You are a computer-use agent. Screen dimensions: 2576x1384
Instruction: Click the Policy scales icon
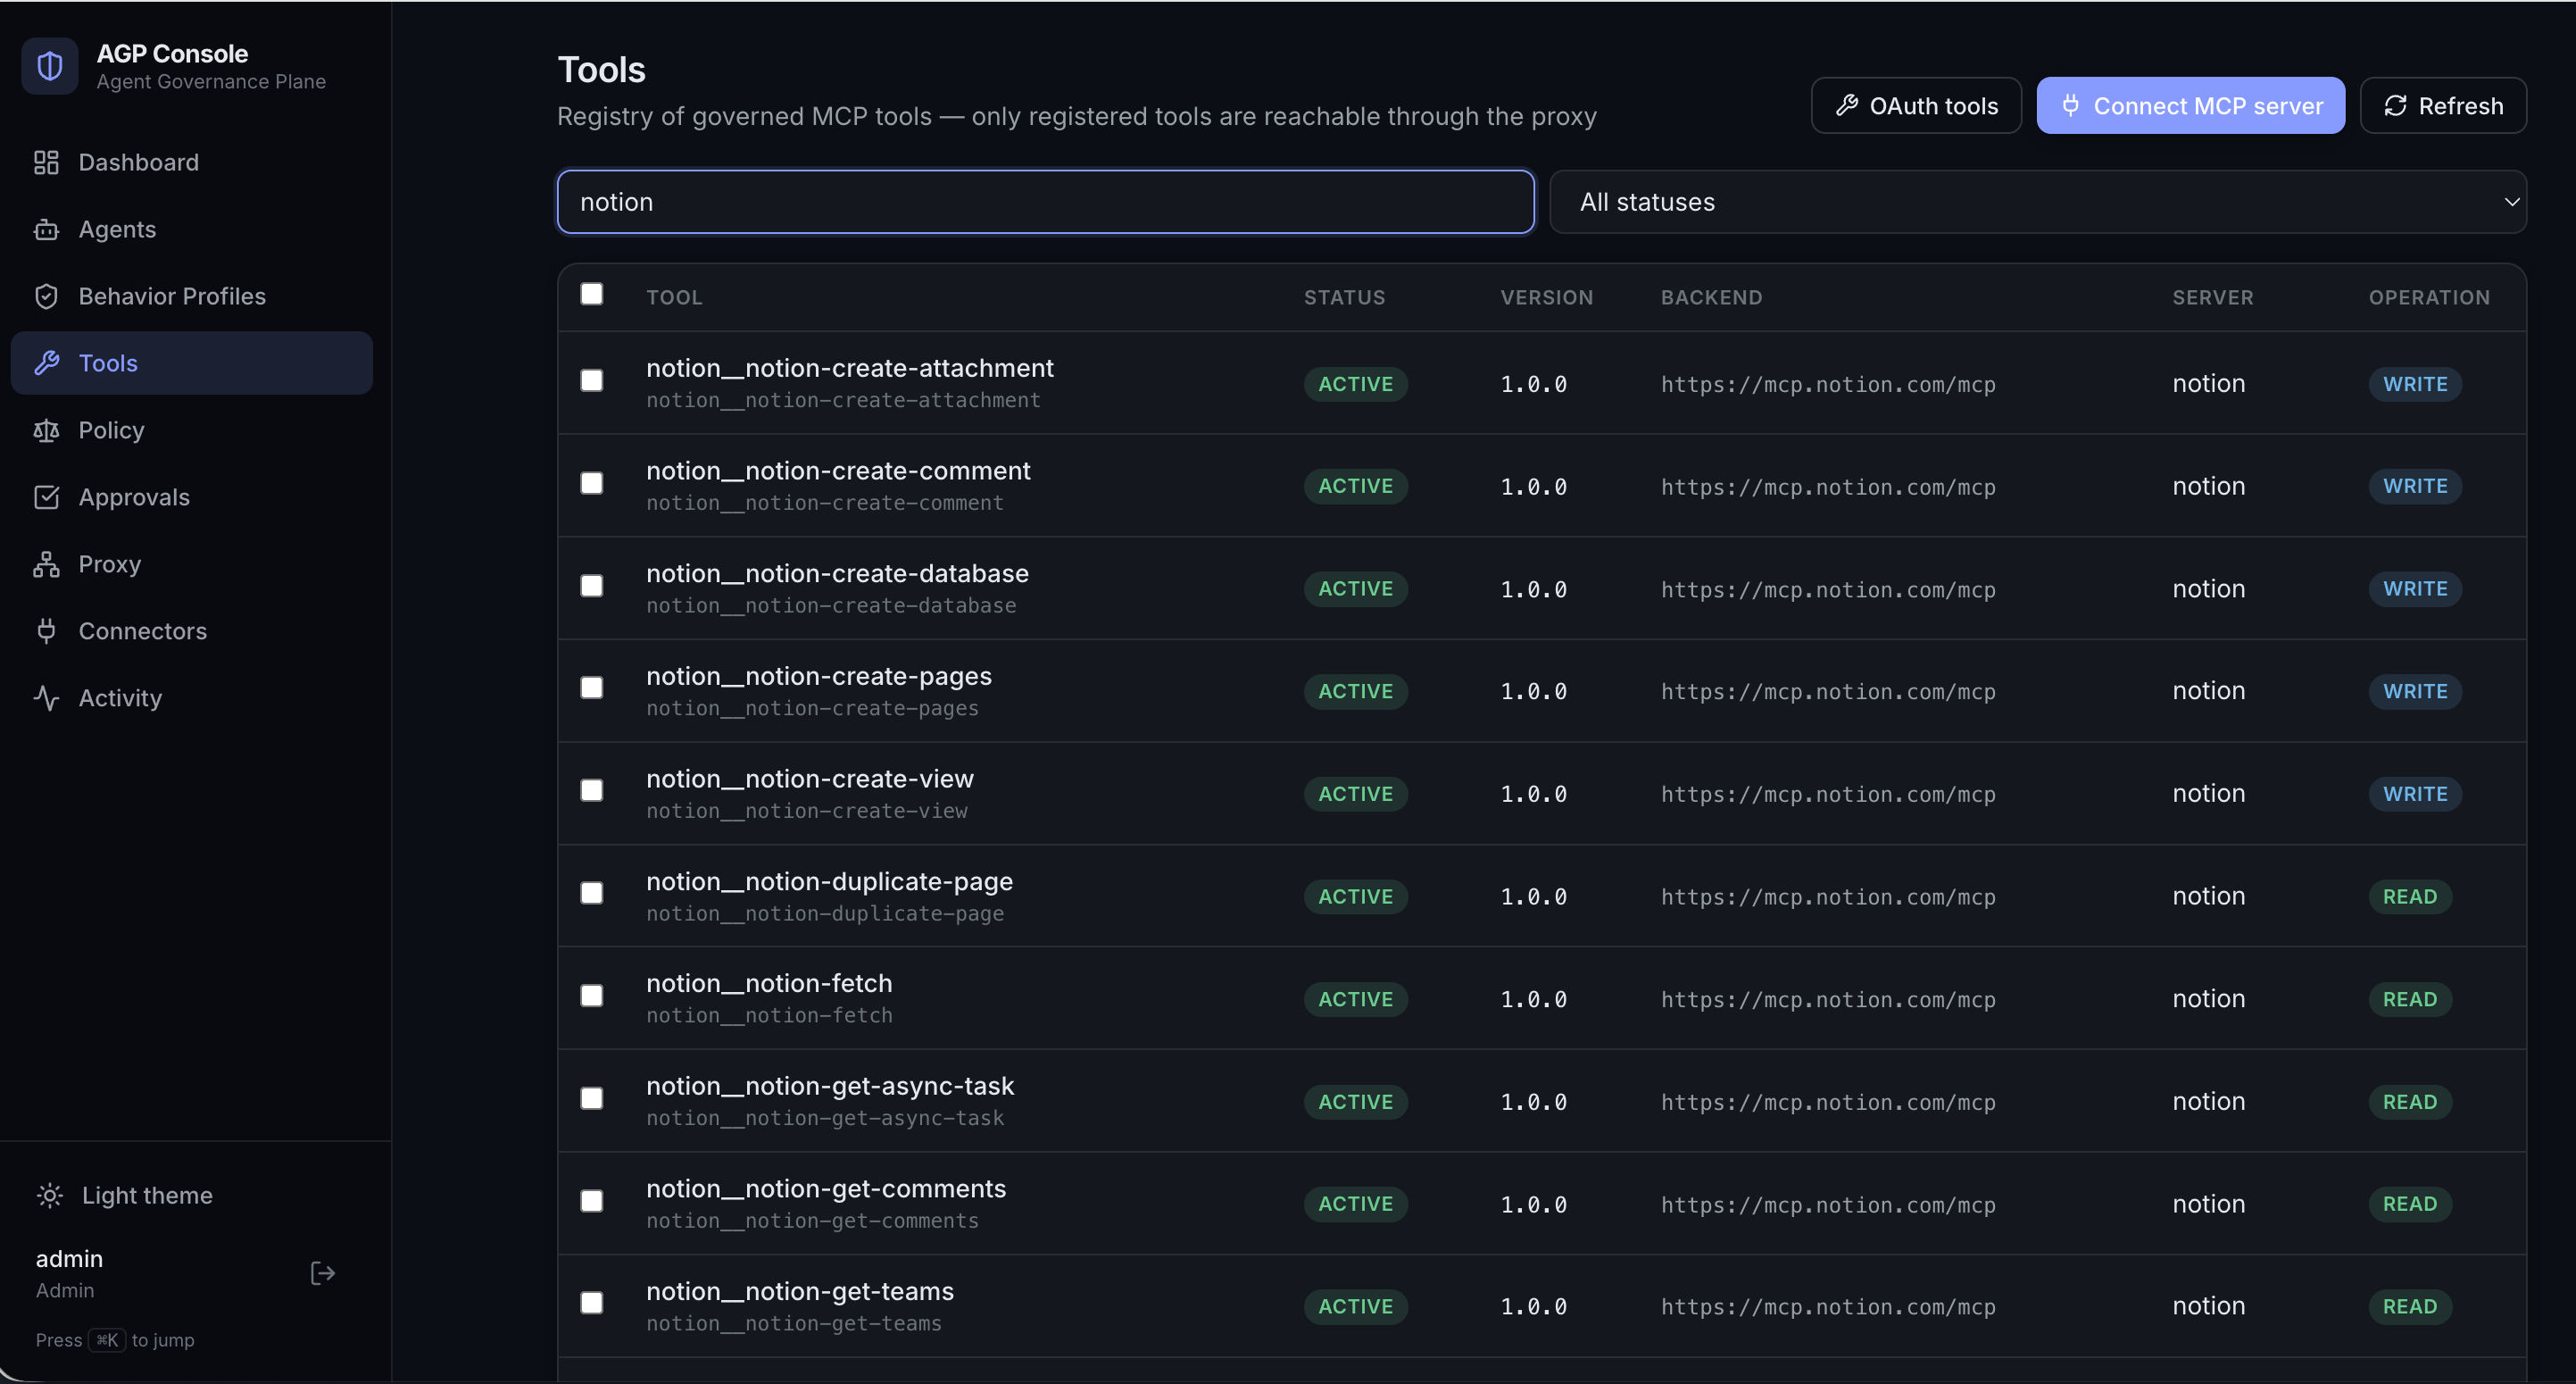tap(46, 430)
